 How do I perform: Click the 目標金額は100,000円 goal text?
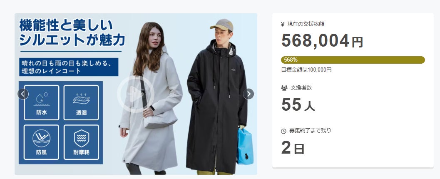click(x=306, y=70)
